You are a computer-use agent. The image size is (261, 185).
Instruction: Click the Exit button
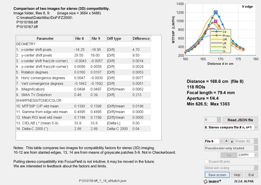[251, 175]
